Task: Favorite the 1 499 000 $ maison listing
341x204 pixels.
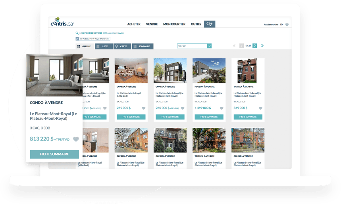Action: 222,108
